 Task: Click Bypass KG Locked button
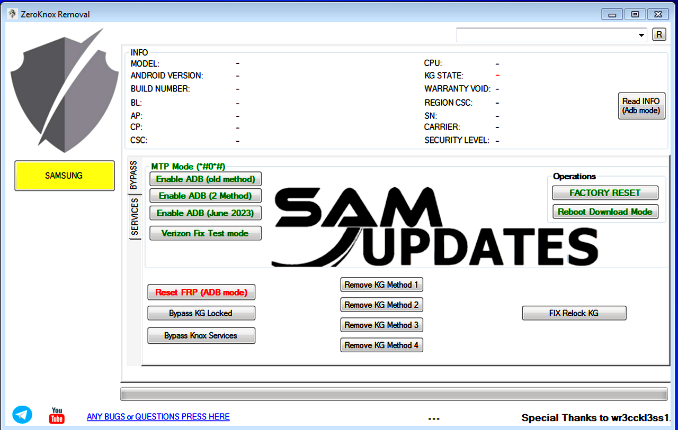point(201,313)
